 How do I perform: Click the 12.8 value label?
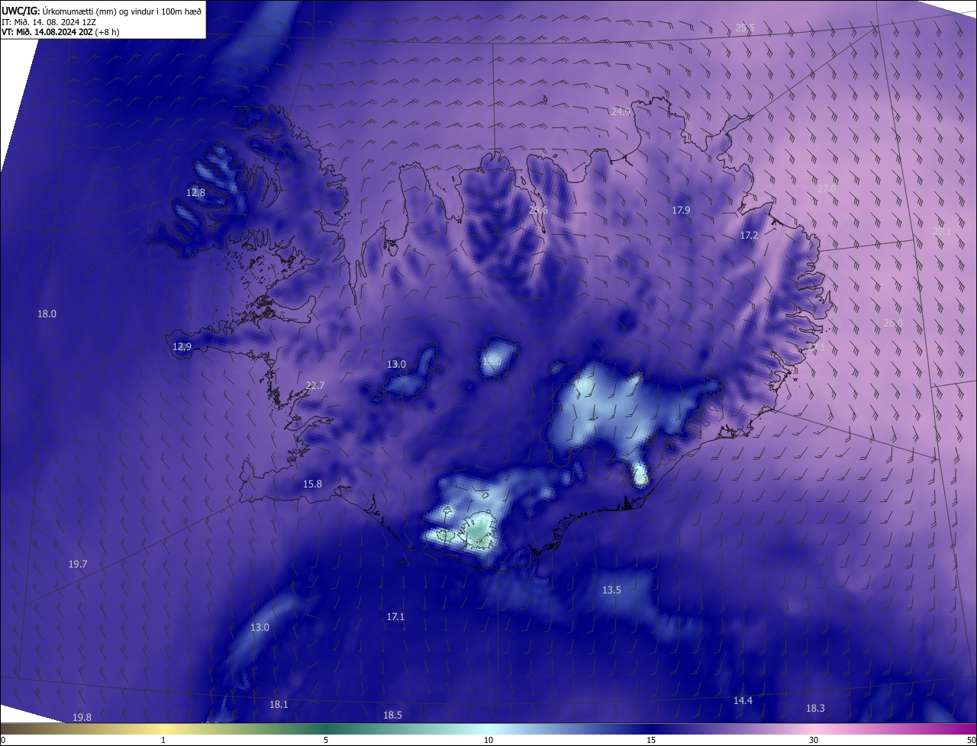pyautogui.click(x=195, y=193)
